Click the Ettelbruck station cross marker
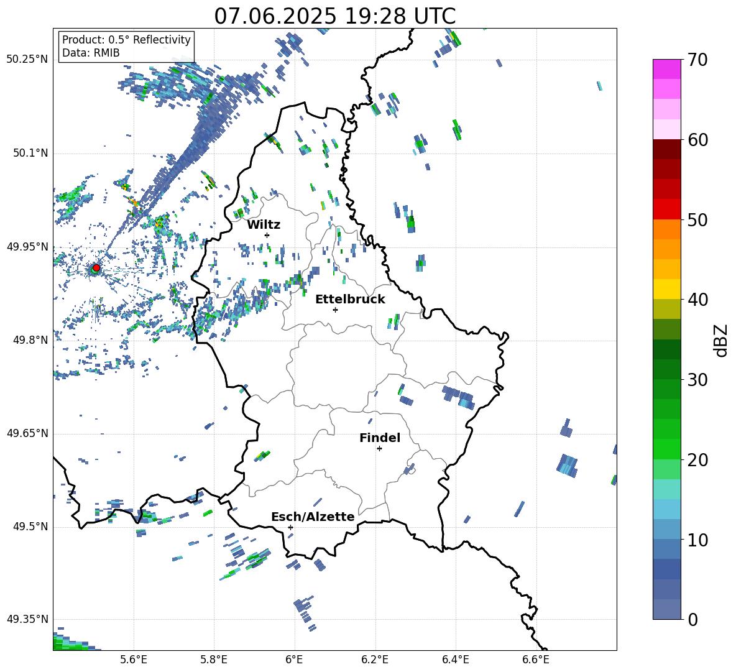 335,310
